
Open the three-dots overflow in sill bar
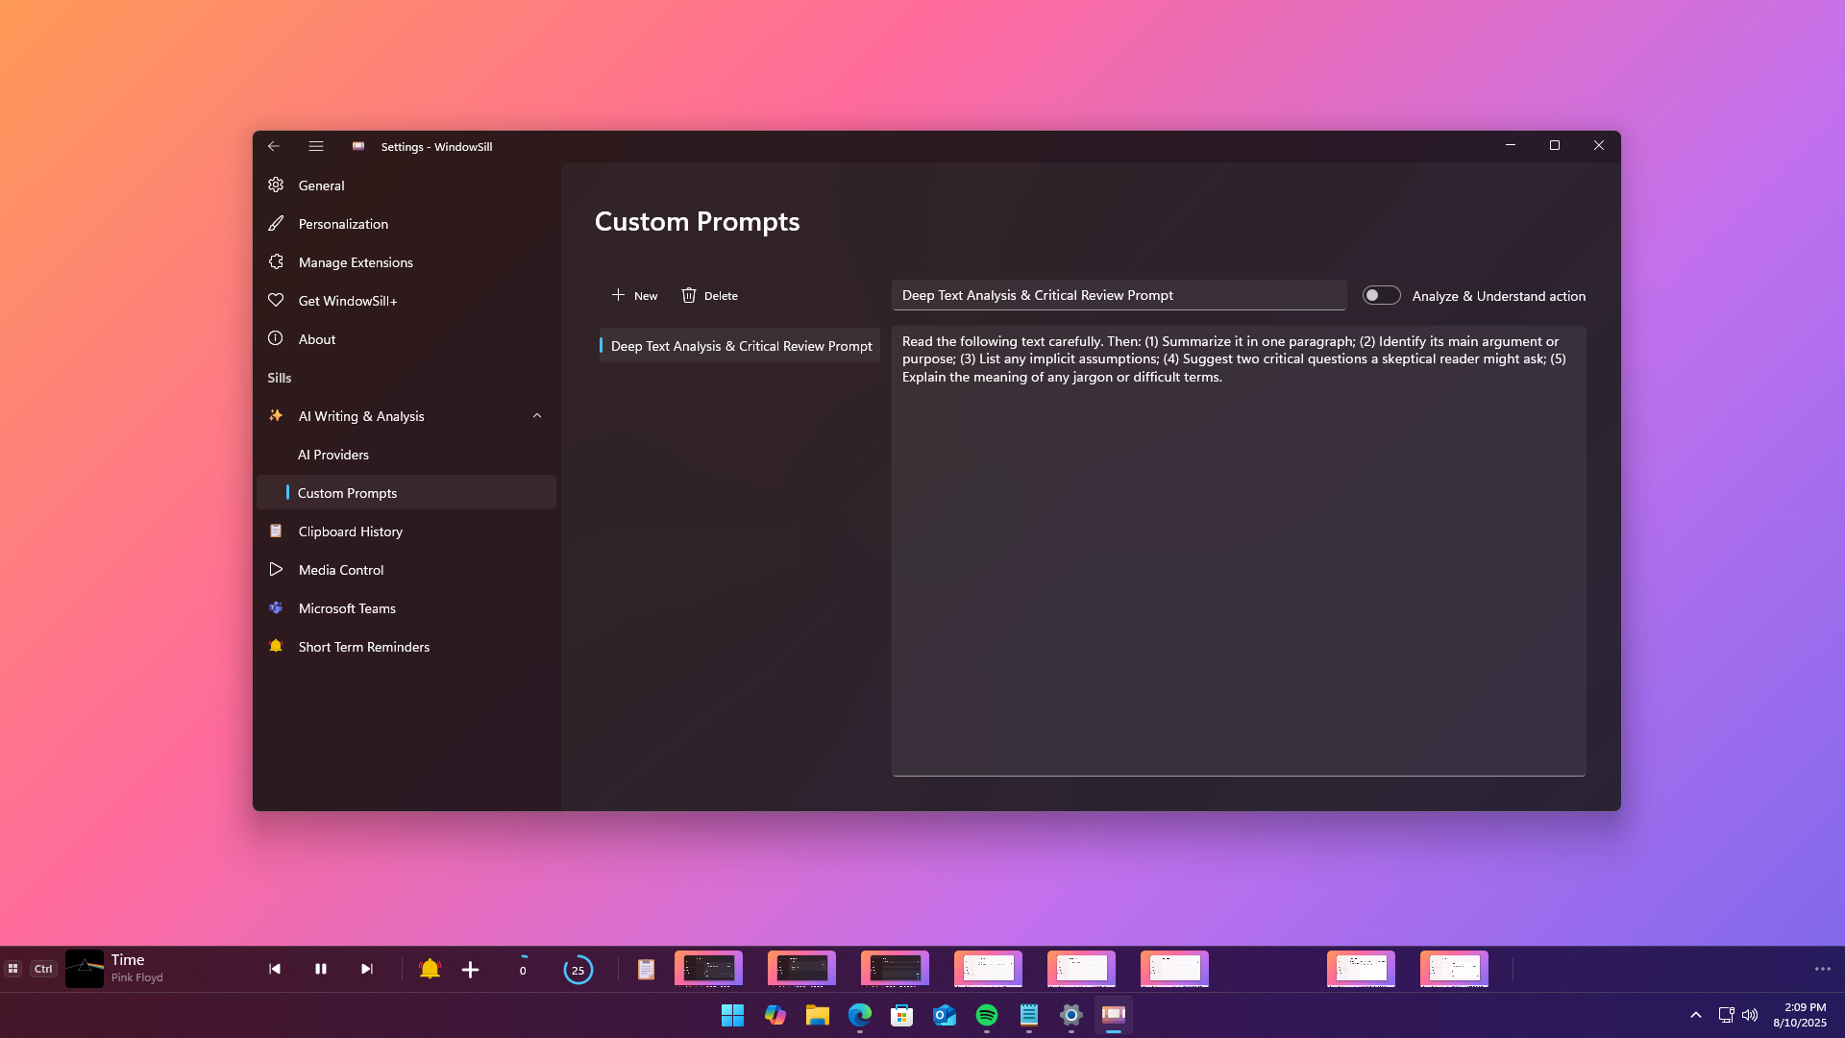click(x=1822, y=969)
